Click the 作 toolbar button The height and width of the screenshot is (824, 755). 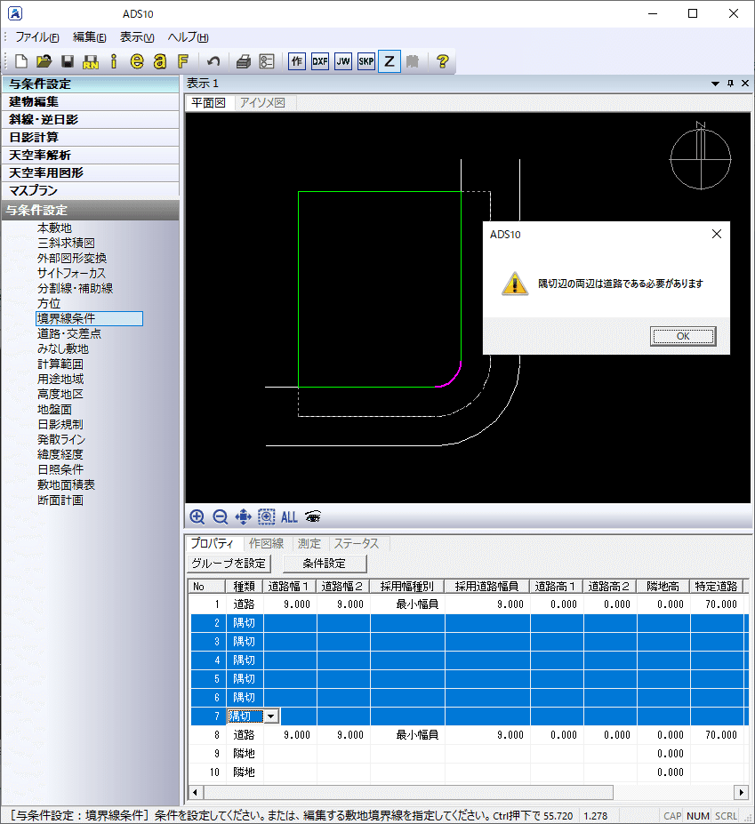click(x=297, y=61)
